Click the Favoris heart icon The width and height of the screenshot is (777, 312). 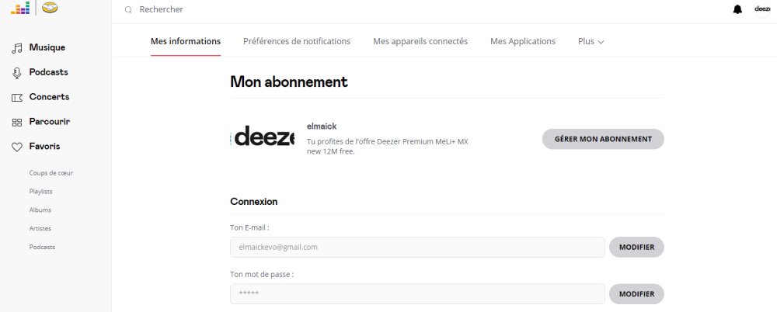coord(16,147)
